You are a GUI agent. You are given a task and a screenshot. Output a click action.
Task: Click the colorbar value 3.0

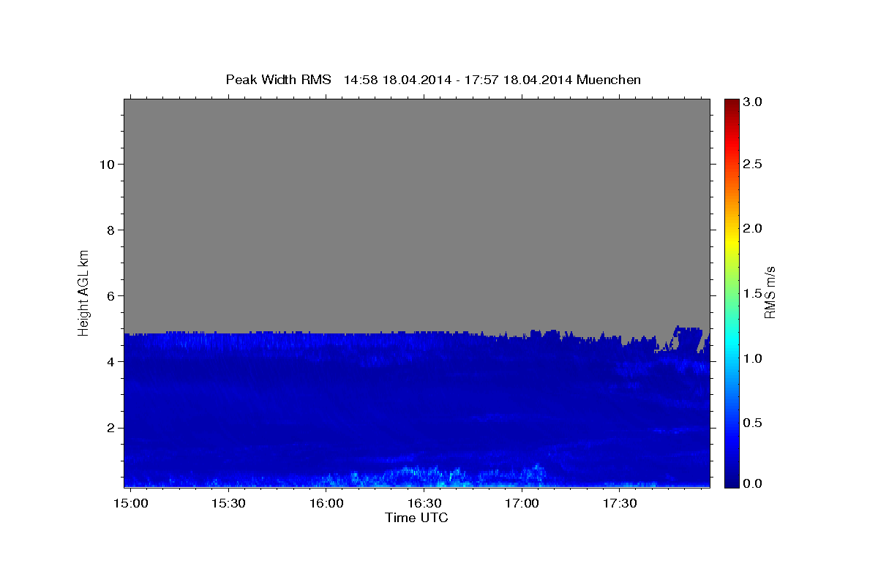(x=753, y=102)
